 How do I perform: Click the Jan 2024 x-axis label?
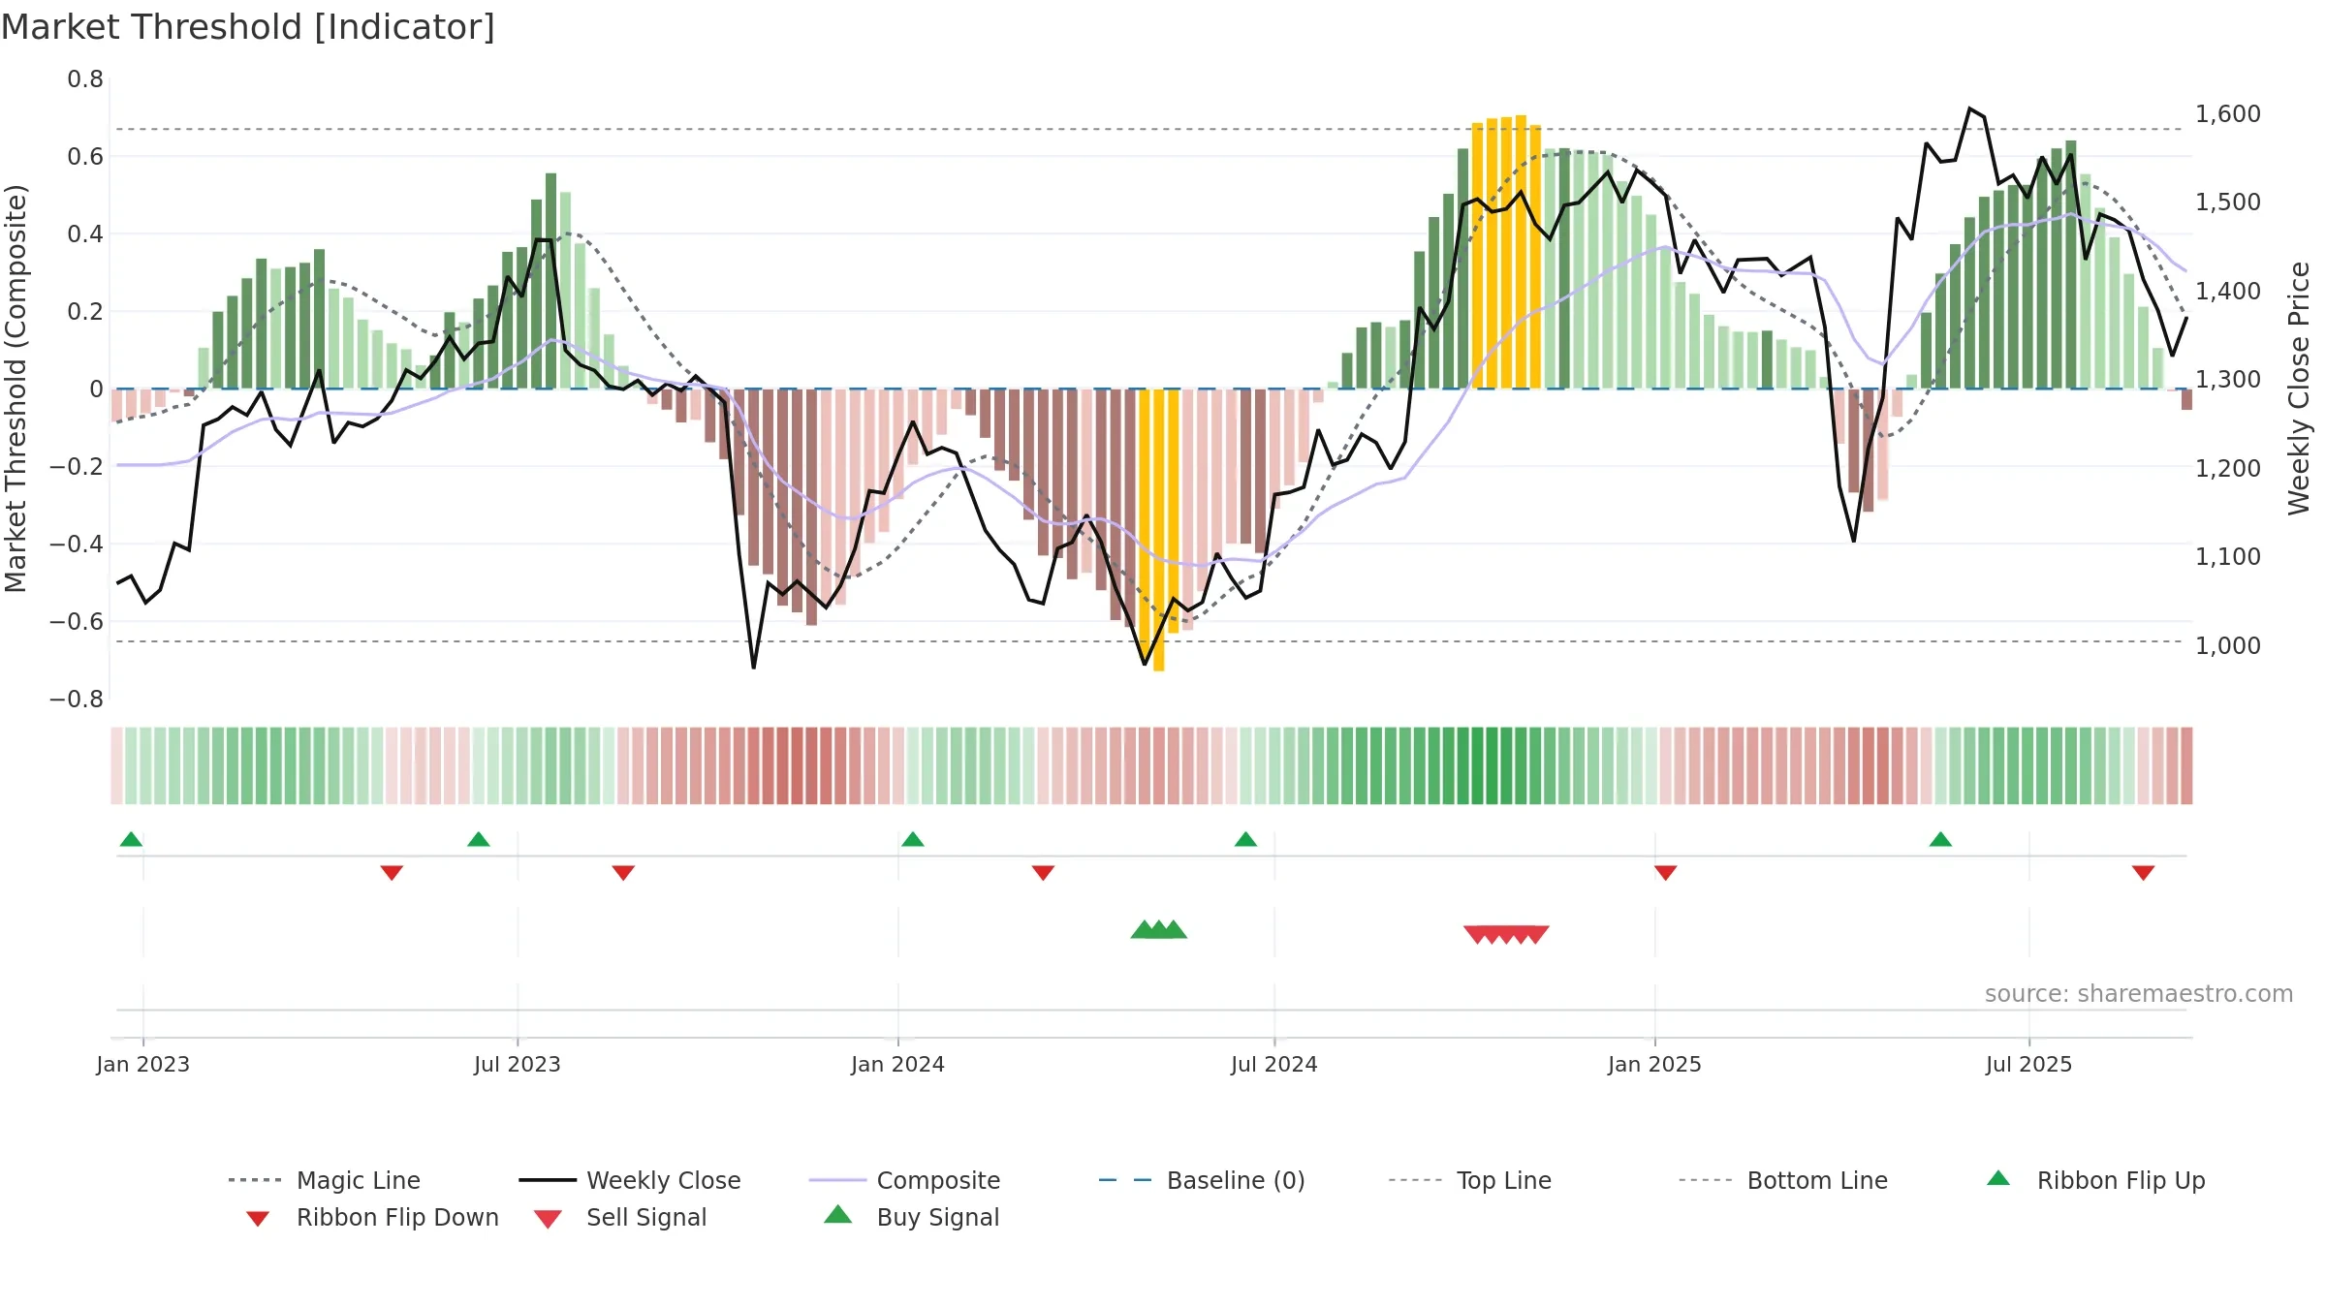tap(898, 1064)
